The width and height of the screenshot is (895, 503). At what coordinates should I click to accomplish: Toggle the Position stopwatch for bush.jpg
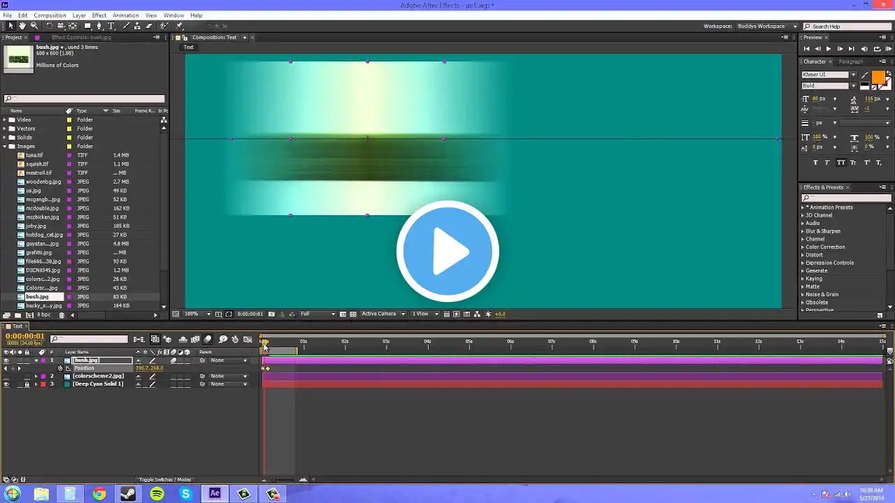tap(60, 368)
